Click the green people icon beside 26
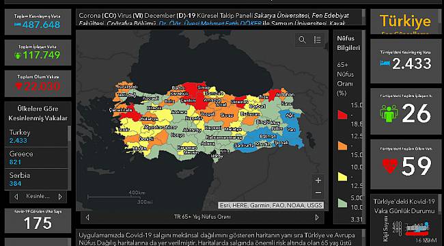 [389, 113]
